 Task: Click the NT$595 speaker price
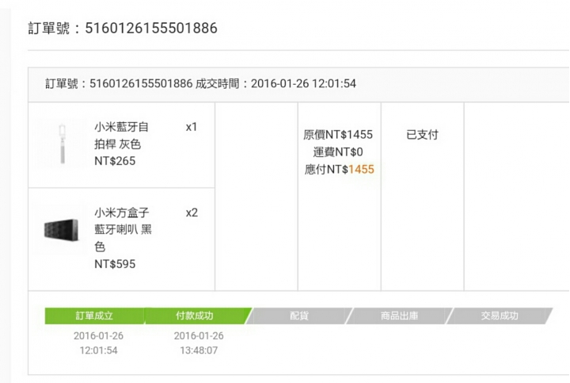tap(115, 264)
